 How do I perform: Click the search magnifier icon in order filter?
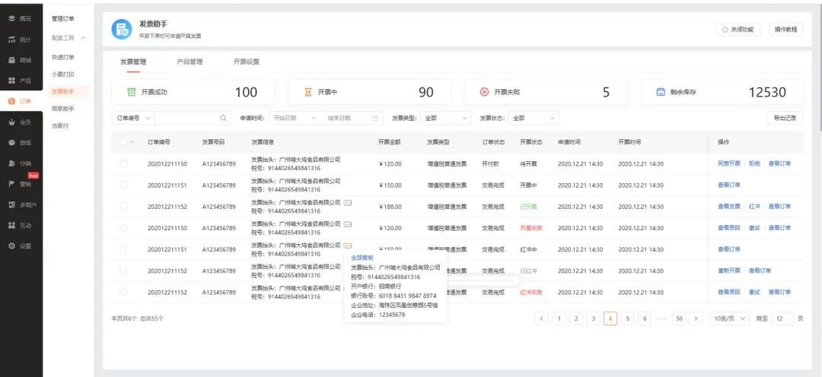coord(223,118)
